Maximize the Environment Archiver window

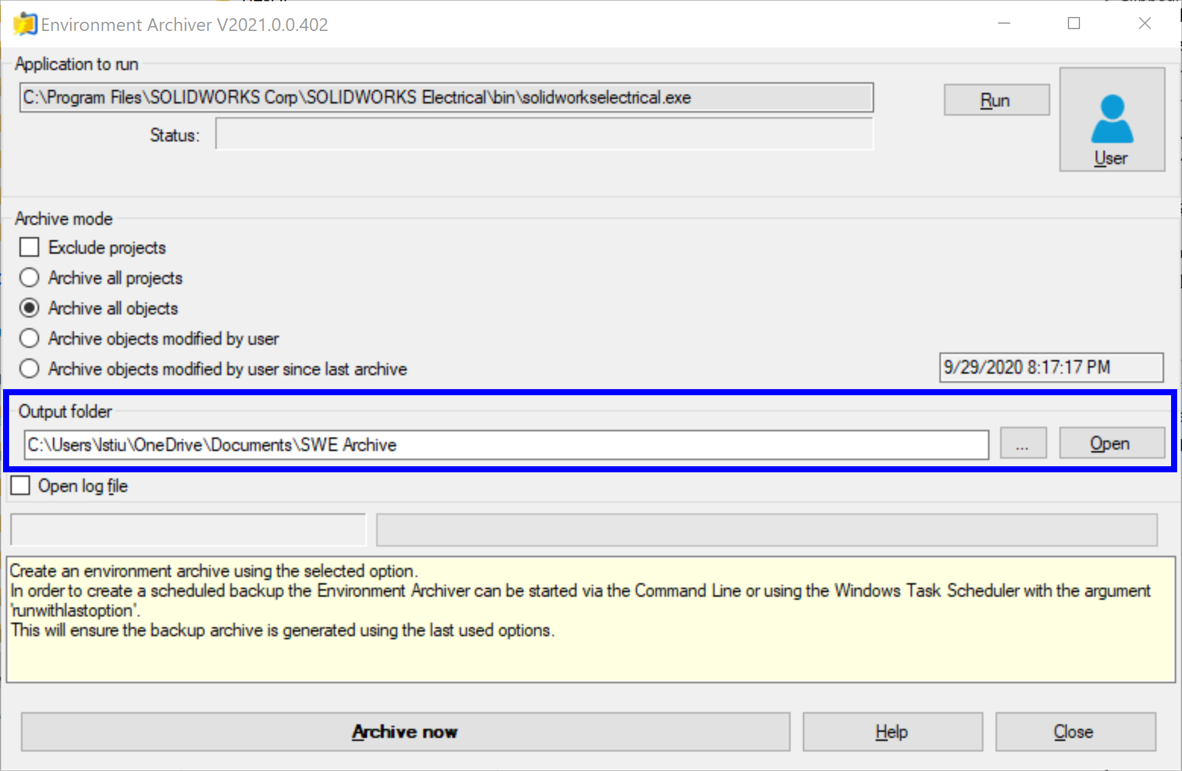1073,24
